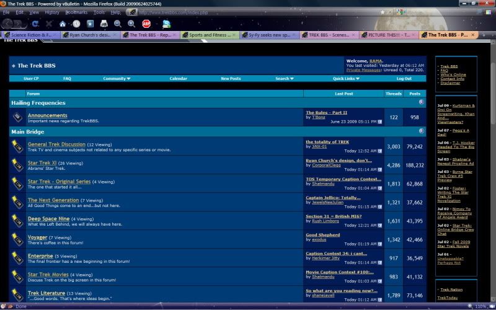
Task: Open the View menu
Action: (34, 12)
